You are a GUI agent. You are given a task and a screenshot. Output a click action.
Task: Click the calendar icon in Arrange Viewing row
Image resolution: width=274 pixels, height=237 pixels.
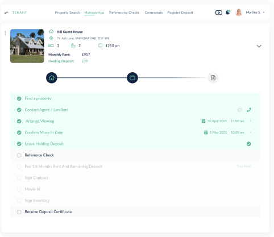[x=204, y=121]
